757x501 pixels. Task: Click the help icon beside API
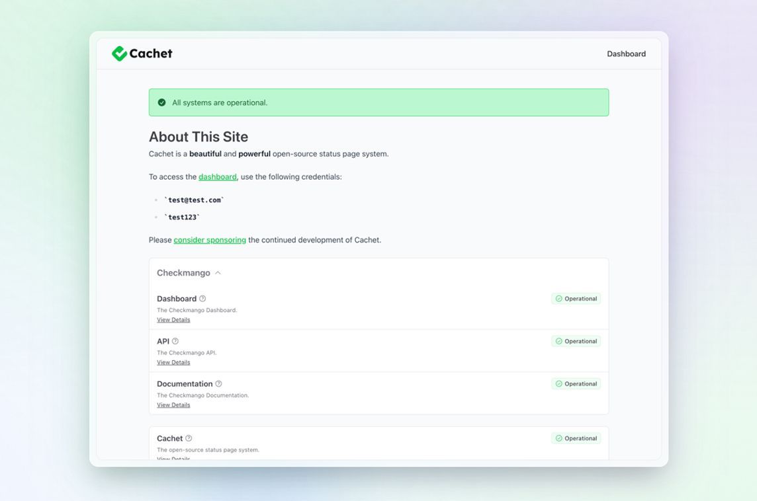175,341
